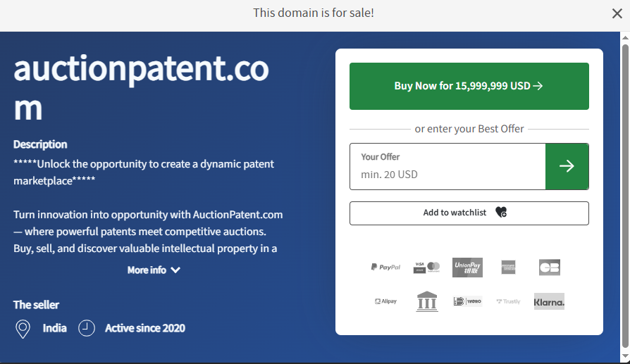Viewport: 630px width, 364px height.
Task: Click the clock icon beside Active since 2020
Action: tap(87, 328)
